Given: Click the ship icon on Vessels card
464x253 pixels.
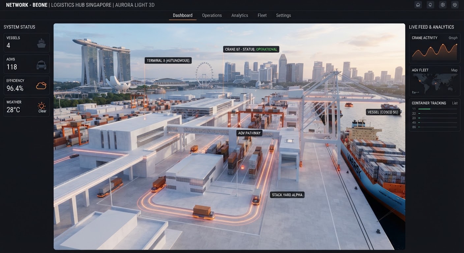Looking at the screenshot, I should [x=41, y=43].
